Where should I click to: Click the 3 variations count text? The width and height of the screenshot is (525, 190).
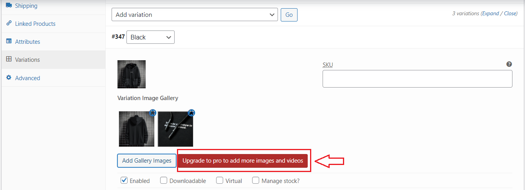point(465,13)
